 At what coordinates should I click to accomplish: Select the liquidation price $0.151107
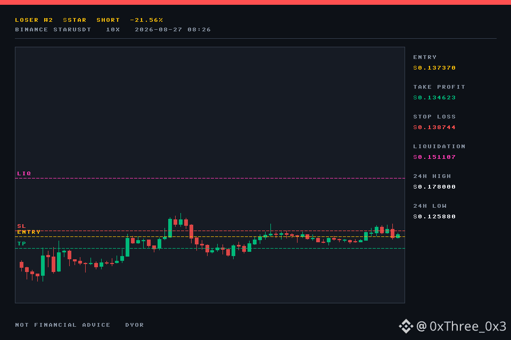(x=434, y=157)
